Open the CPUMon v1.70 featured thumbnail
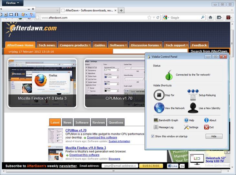Image resolution: width=236 pixels, height=175 pixels. (x=115, y=83)
